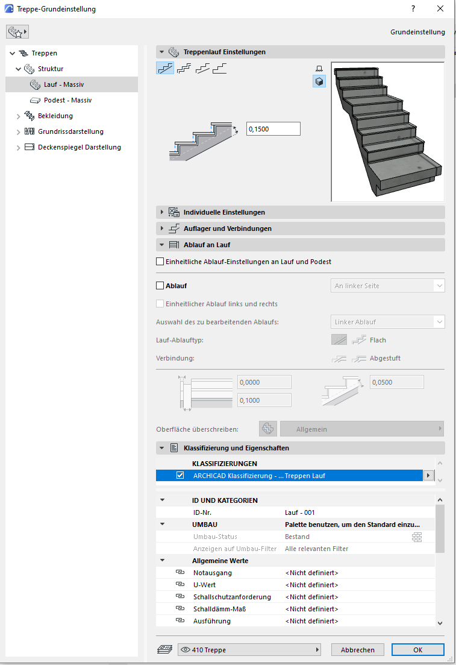This screenshot has width=456, height=665.
Task: Click the 0,1500 thickness input field
Action: (x=273, y=129)
